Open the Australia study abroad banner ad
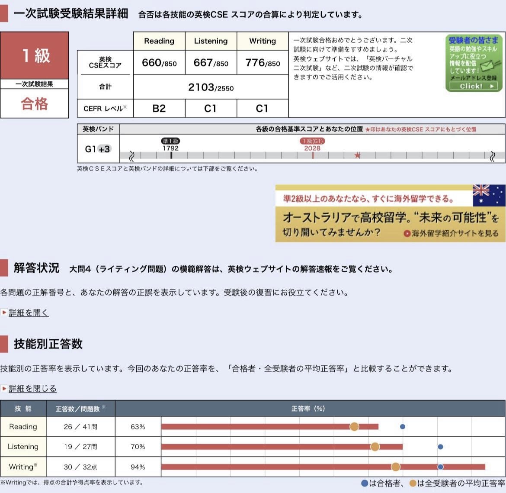Viewport: 506px width, 493px height. pyautogui.click(x=390, y=213)
